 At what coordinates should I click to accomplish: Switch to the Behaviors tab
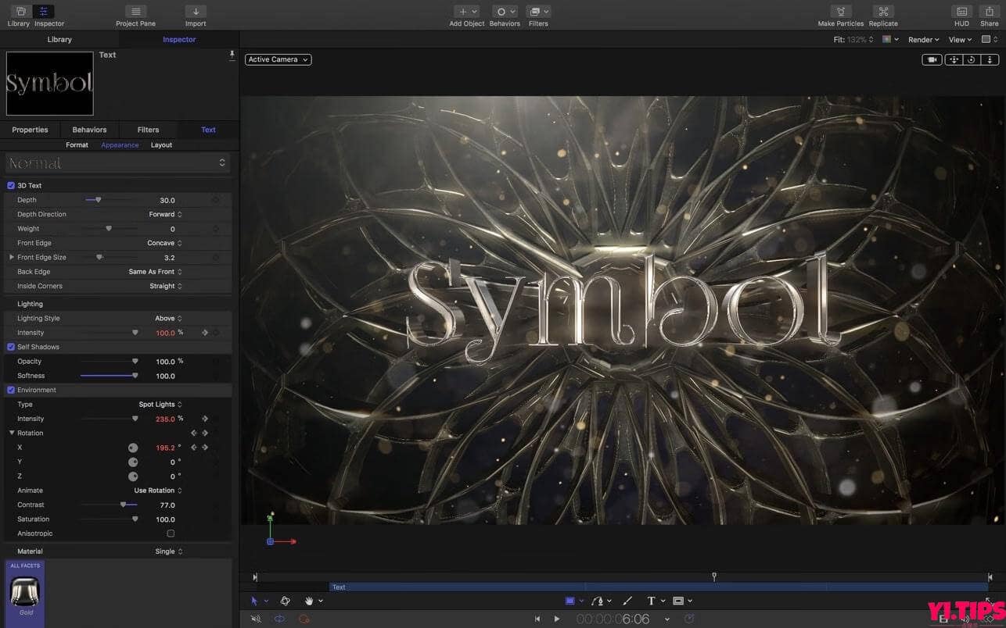(89, 129)
